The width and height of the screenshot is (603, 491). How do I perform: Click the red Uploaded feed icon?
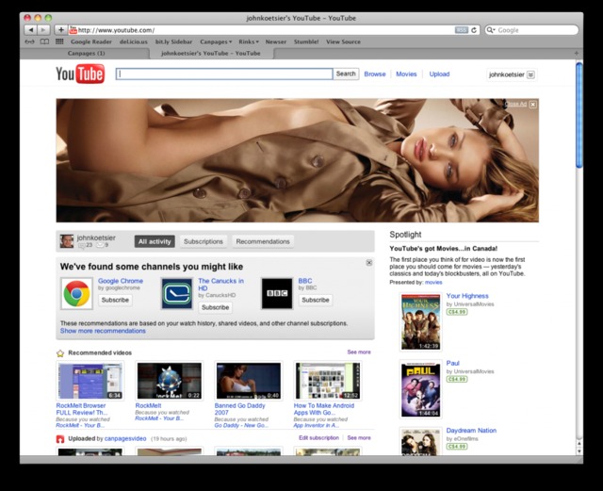(60, 438)
